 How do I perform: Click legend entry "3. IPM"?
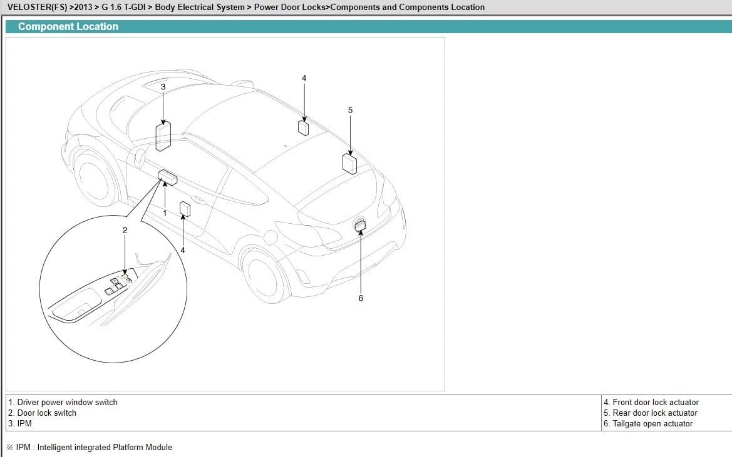point(20,423)
